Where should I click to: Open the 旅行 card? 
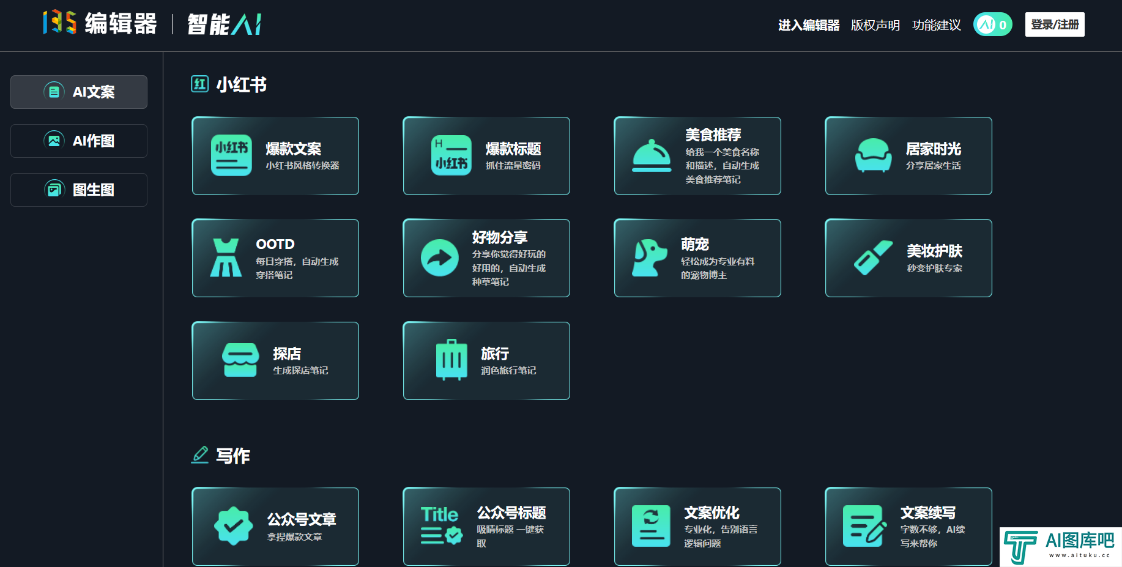[486, 361]
